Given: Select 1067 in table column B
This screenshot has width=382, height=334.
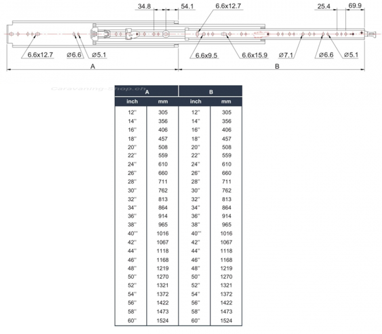Looking at the screenshot, I should 226,242.
